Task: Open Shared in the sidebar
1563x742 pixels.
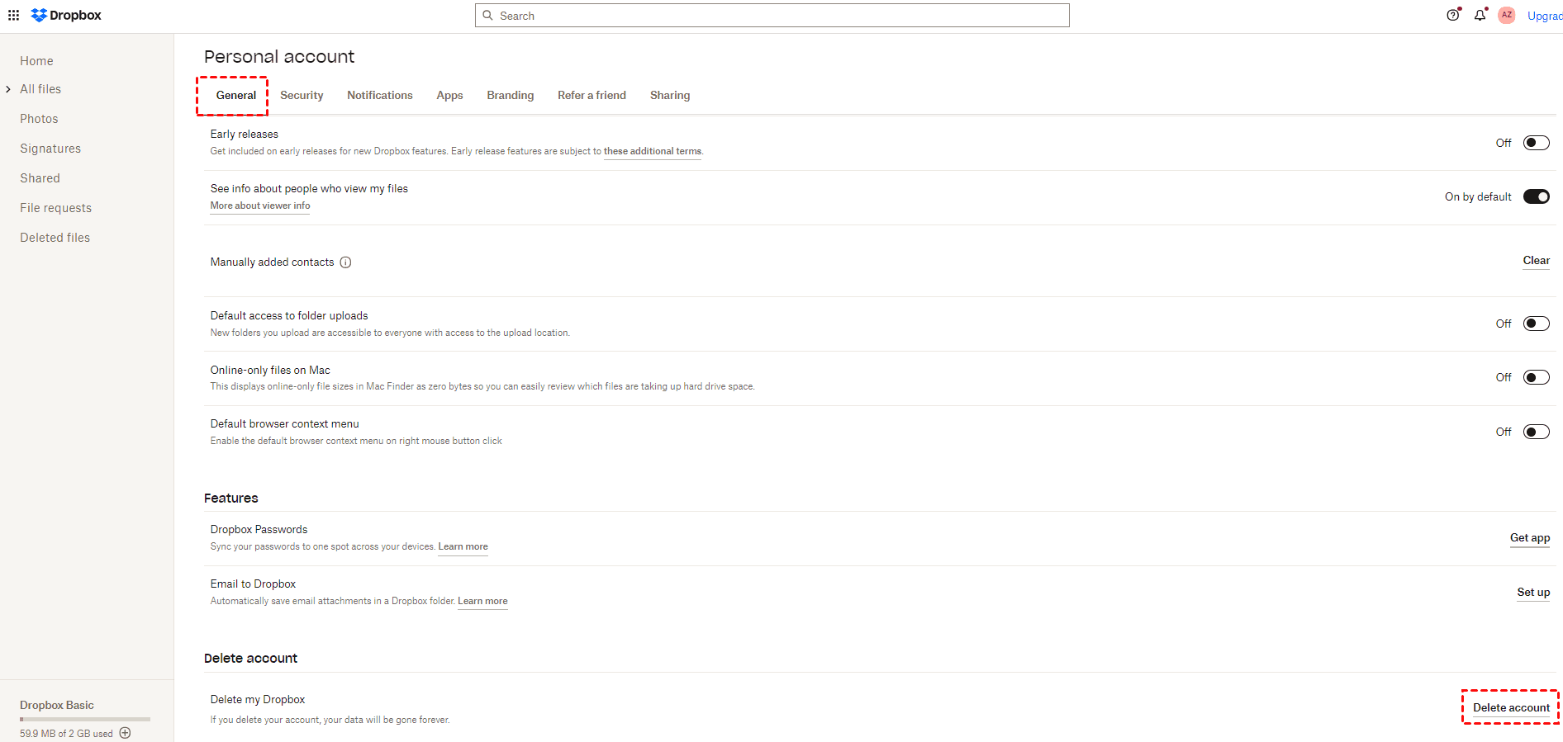Action: click(x=40, y=178)
